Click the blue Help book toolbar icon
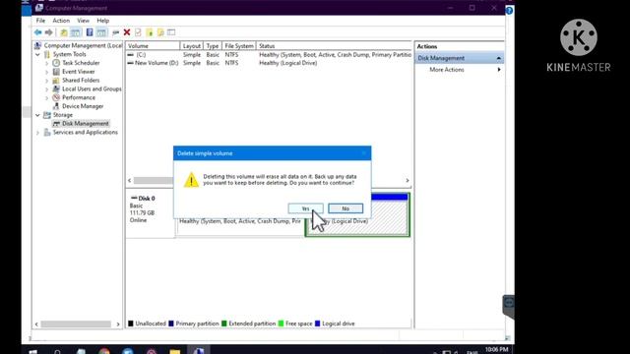This screenshot has width=630, height=354. pos(90,32)
